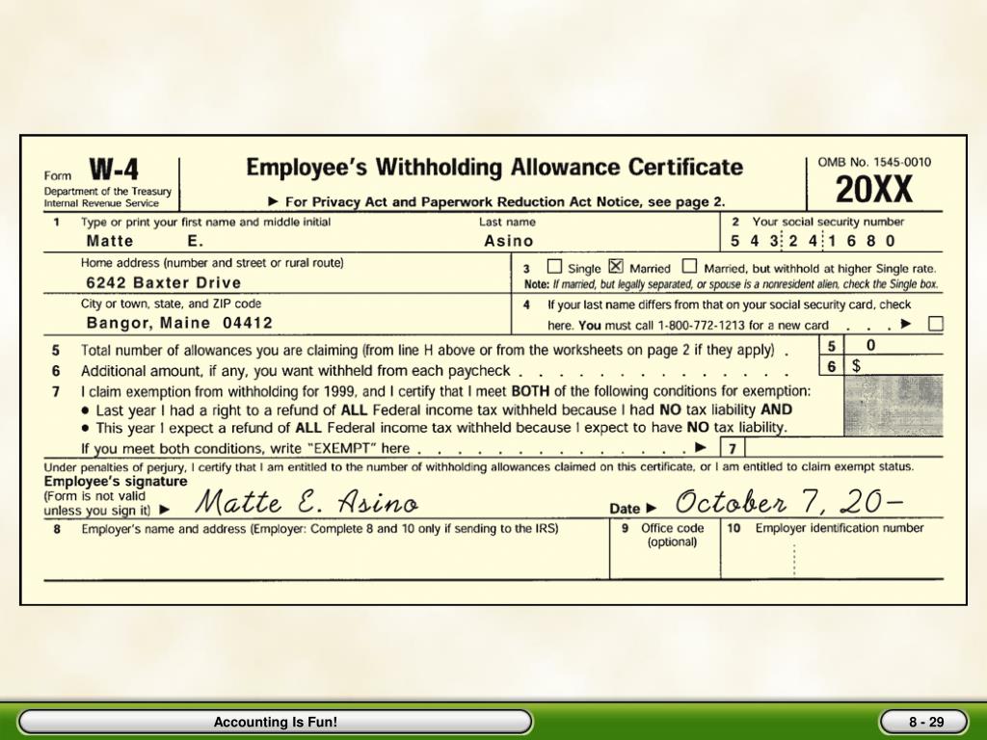
Task: Click the 8 - 29 slide number button
Action: coord(923,722)
